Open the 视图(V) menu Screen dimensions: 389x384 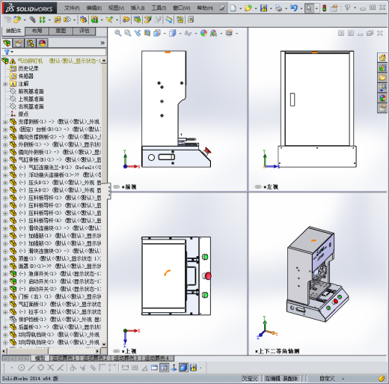point(116,8)
